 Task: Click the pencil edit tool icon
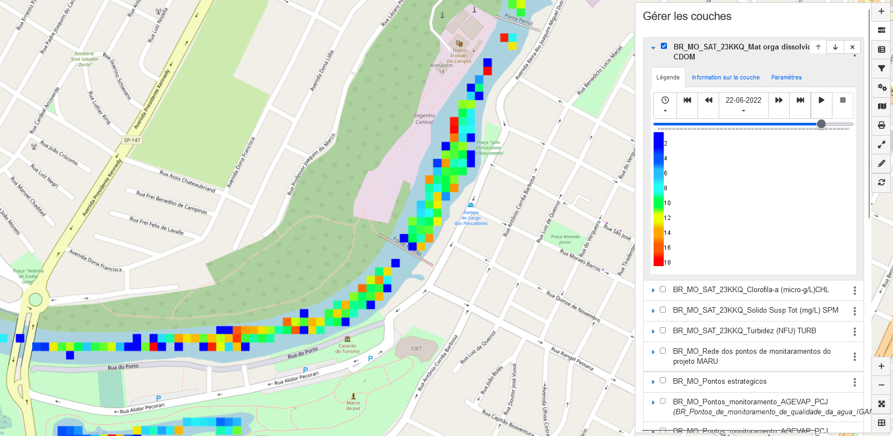coord(881,163)
